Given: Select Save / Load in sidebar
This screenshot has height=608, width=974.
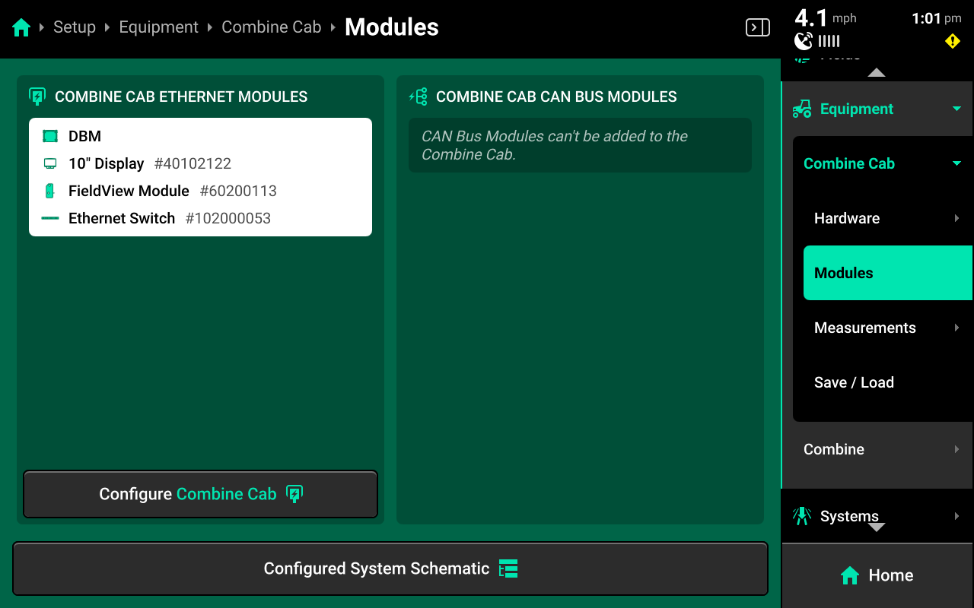Looking at the screenshot, I should point(854,383).
